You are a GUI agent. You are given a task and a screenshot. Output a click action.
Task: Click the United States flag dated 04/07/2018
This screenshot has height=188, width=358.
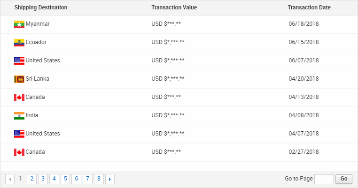click(x=19, y=134)
